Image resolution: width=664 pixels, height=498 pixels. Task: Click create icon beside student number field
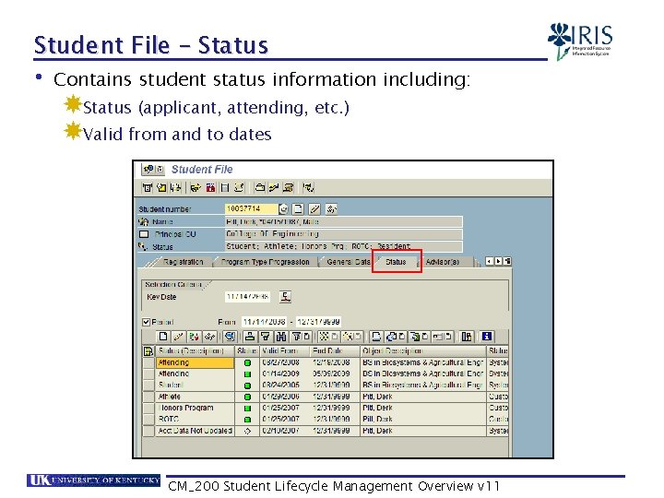click(x=298, y=208)
